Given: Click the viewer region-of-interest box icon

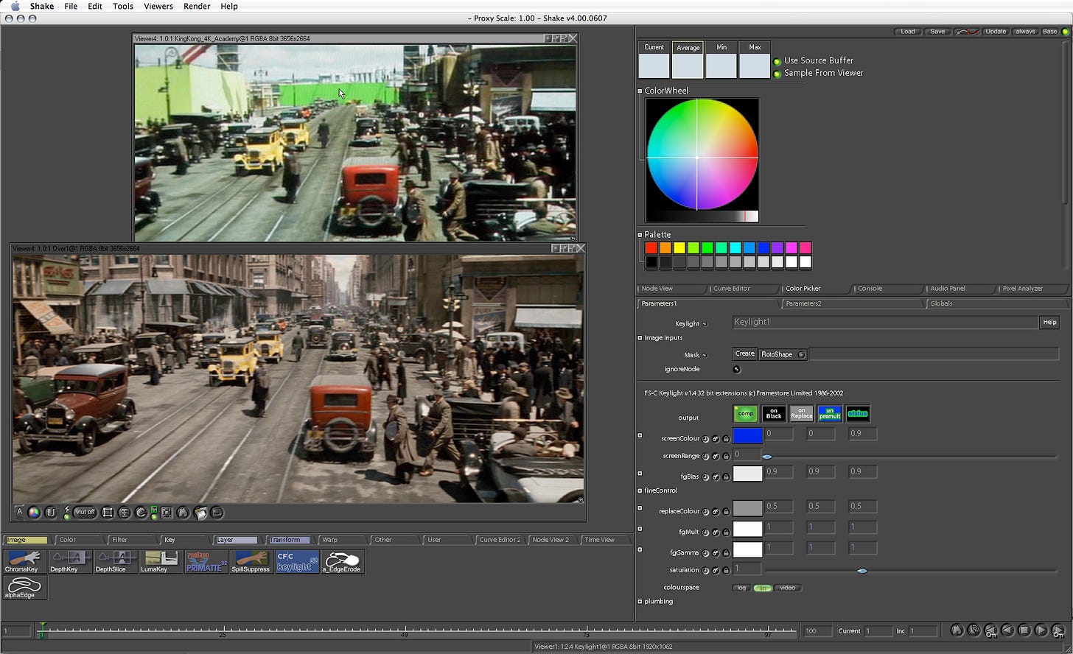Looking at the screenshot, I should pyautogui.click(x=107, y=512).
